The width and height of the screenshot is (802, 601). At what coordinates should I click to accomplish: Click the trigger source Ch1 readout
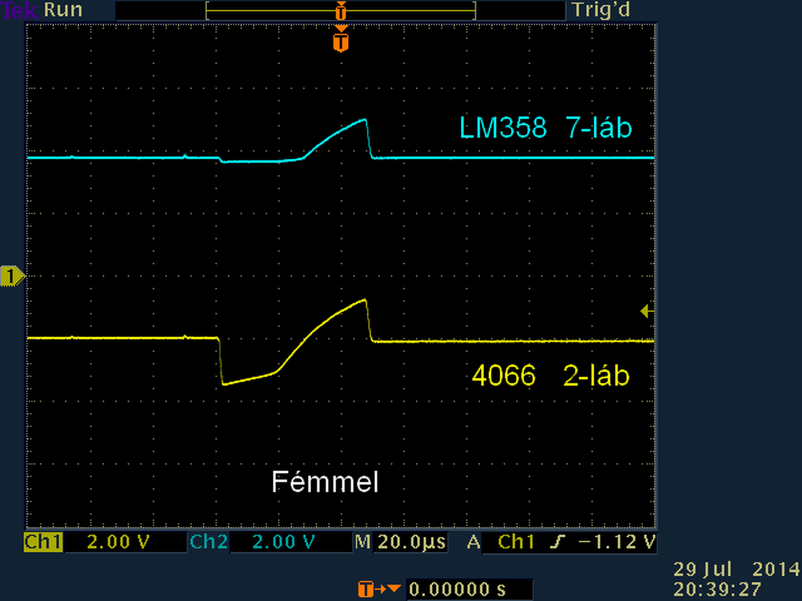[516, 542]
